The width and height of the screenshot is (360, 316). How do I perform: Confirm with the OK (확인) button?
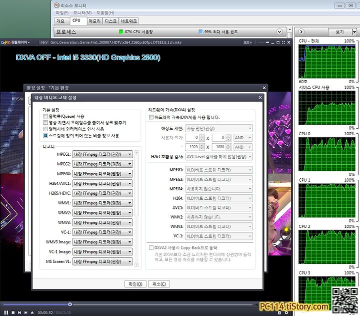coord(135,284)
